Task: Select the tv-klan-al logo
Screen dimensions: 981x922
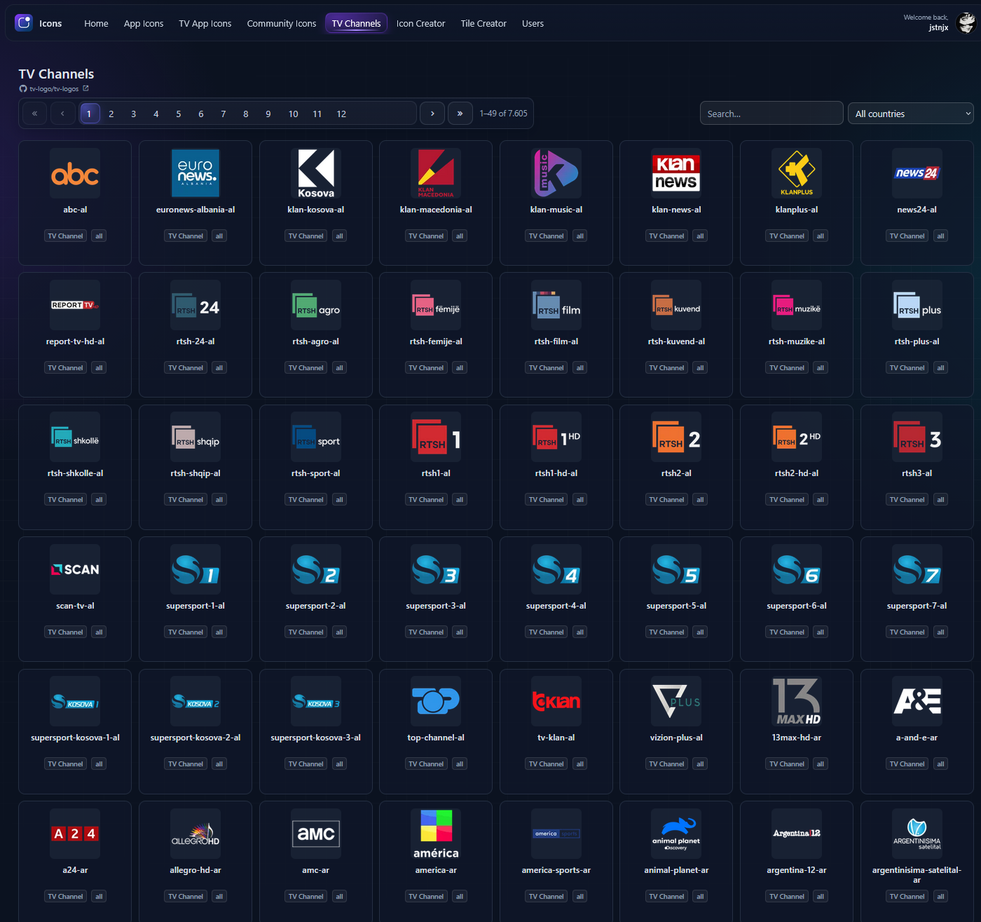Action: (x=556, y=701)
